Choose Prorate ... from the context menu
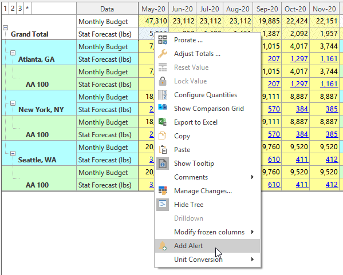 [208, 40]
